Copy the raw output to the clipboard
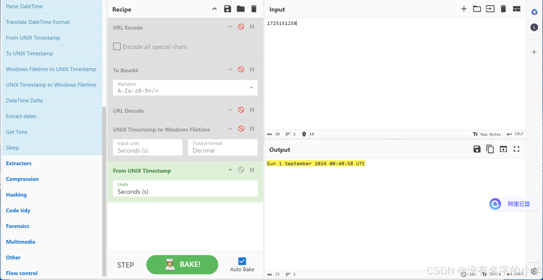The height and width of the screenshot is (280, 543). [x=490, y=149]
